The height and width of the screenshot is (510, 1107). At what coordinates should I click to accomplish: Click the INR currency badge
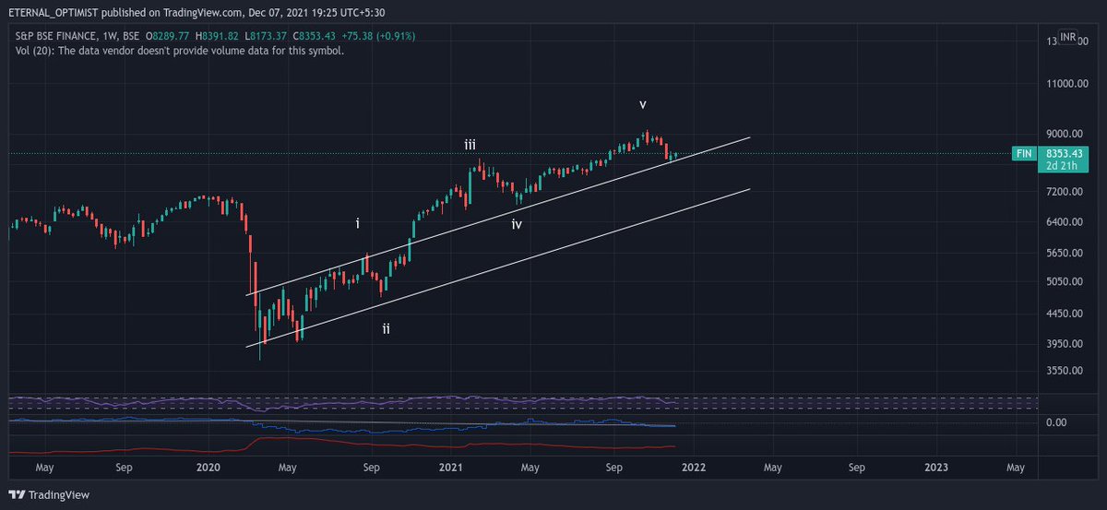(1067, 37)
